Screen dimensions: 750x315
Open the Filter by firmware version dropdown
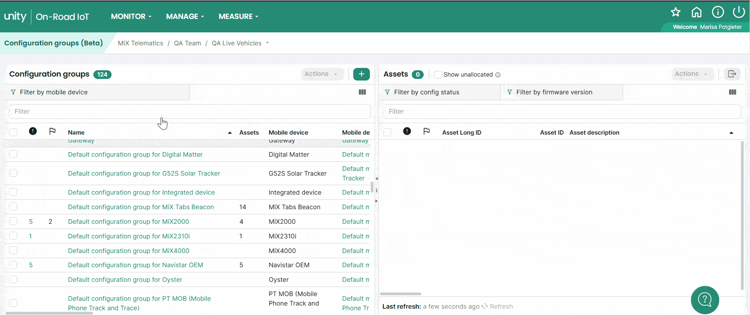pyautogui.click(x=561, y=92)
